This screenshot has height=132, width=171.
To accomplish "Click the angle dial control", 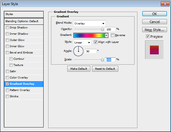I will point(78,51).
